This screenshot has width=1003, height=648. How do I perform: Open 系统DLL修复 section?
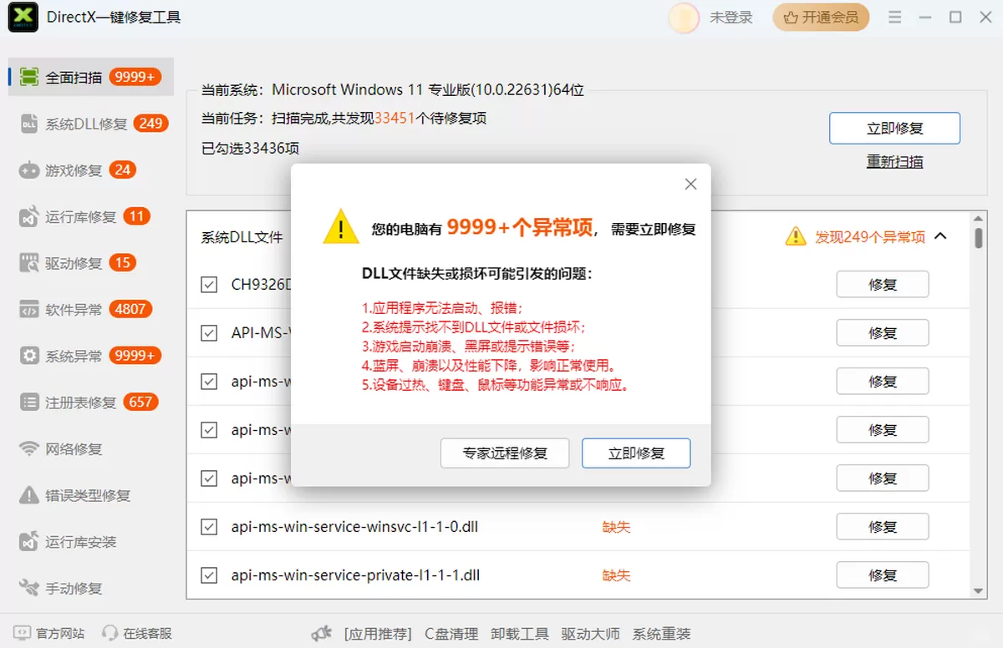click(x=90, y=124)
